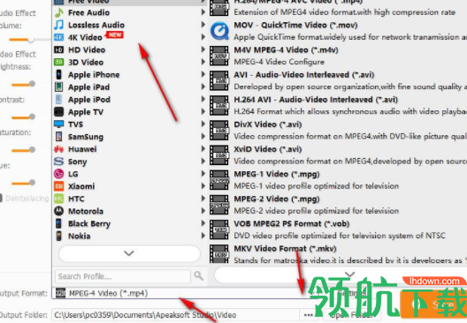Expand the Apple TV submenu arrow
This screenshot has width=467, height=323.
coord(203,112)
